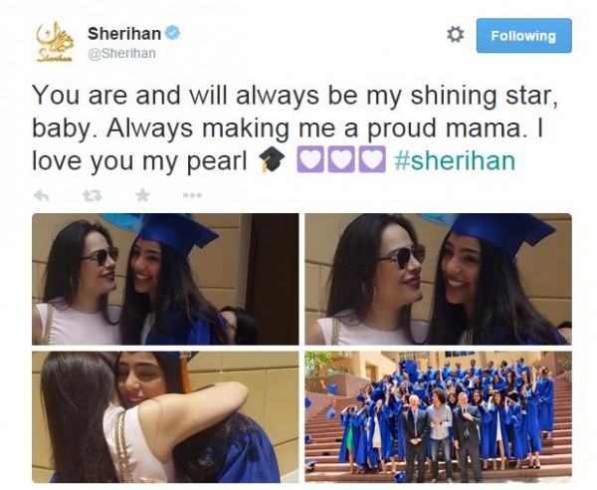Retweet this Sherihan tweet
Image resolution: width=597 pixels, height=490 pixels.
coord(93,196)
